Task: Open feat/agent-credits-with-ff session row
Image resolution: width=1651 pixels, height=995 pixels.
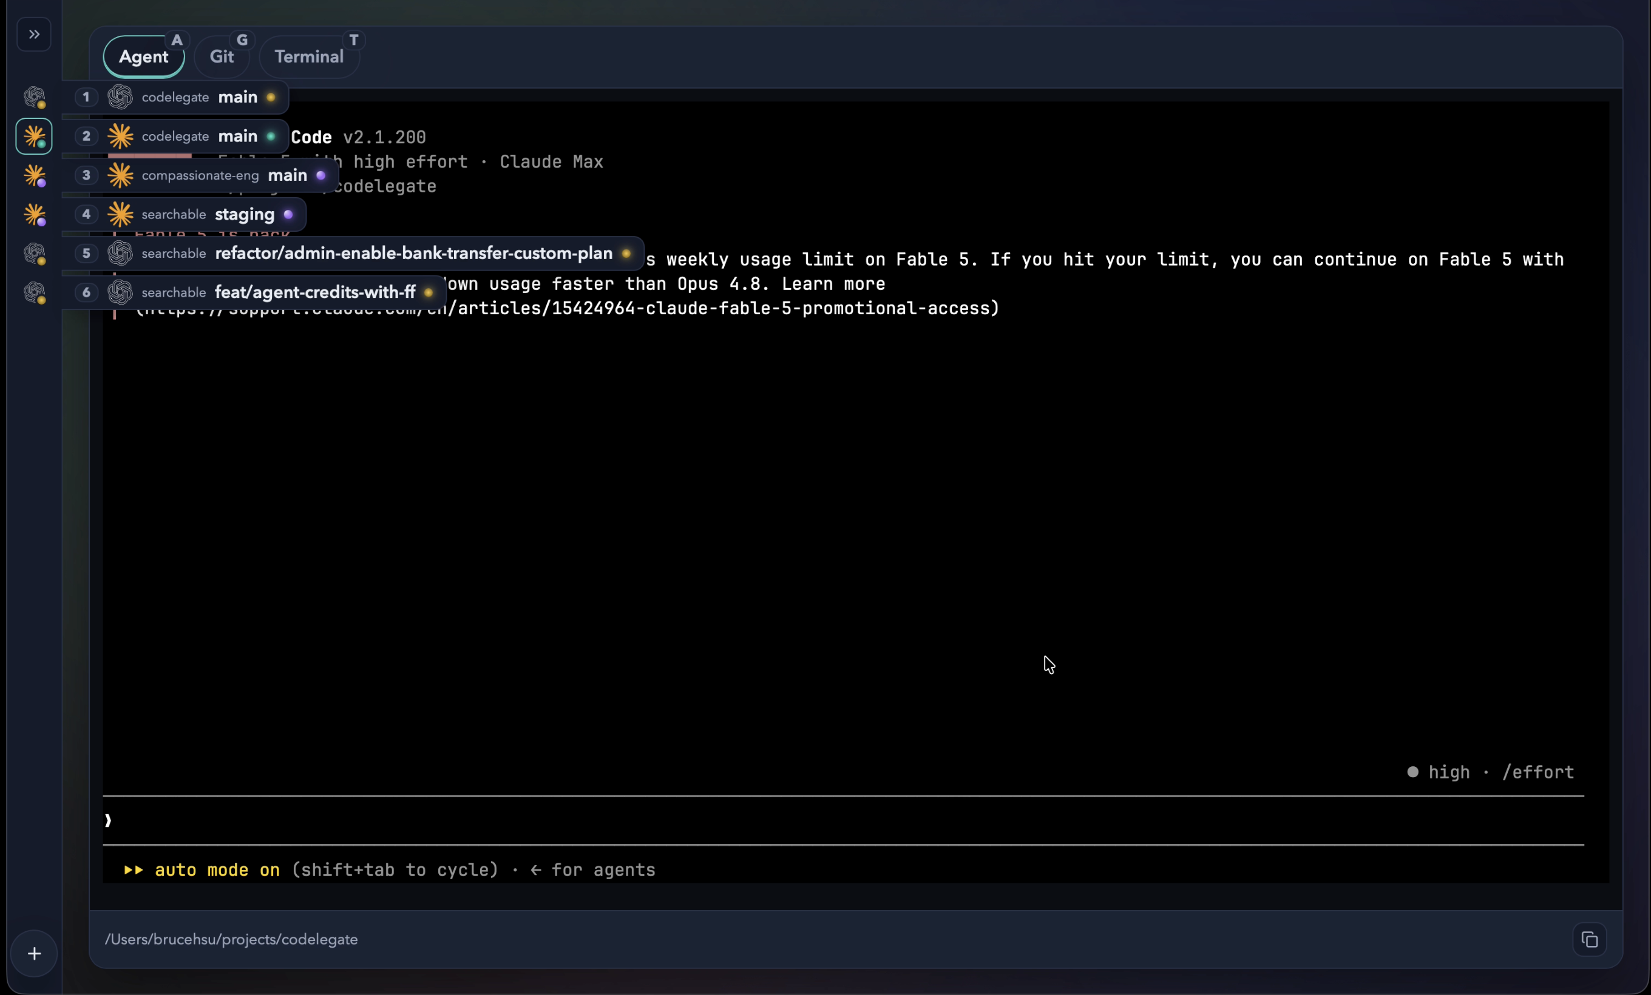Action: coord(254,292)
